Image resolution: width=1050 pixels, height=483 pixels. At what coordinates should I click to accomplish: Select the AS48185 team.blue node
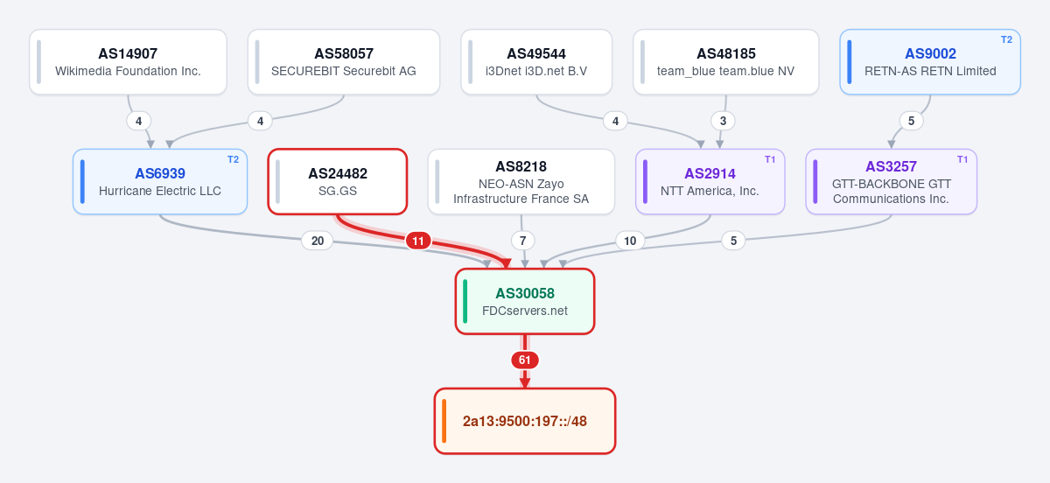pyautogui.click(x=726, y=62)
